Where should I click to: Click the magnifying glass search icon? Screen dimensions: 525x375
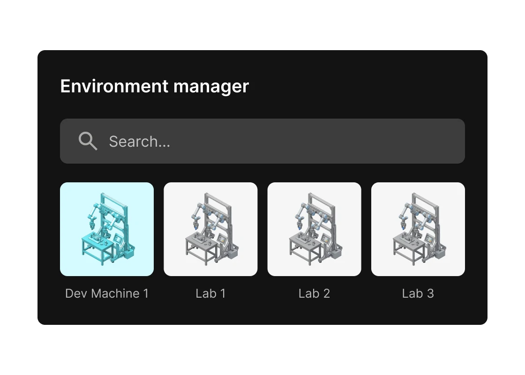click(x=88, y=141)
